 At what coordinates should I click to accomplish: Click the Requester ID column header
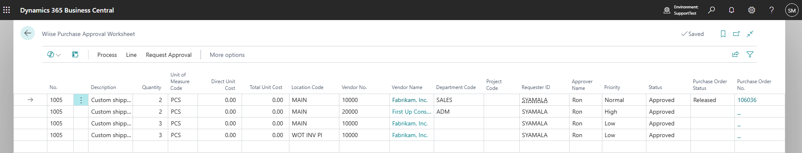[536, 87]
